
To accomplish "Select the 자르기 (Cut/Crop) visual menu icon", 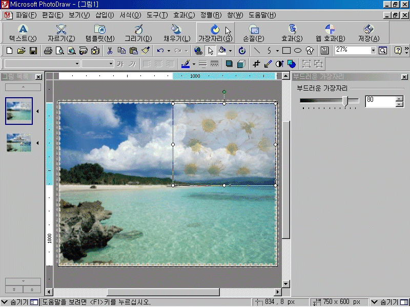I will 61,33.
